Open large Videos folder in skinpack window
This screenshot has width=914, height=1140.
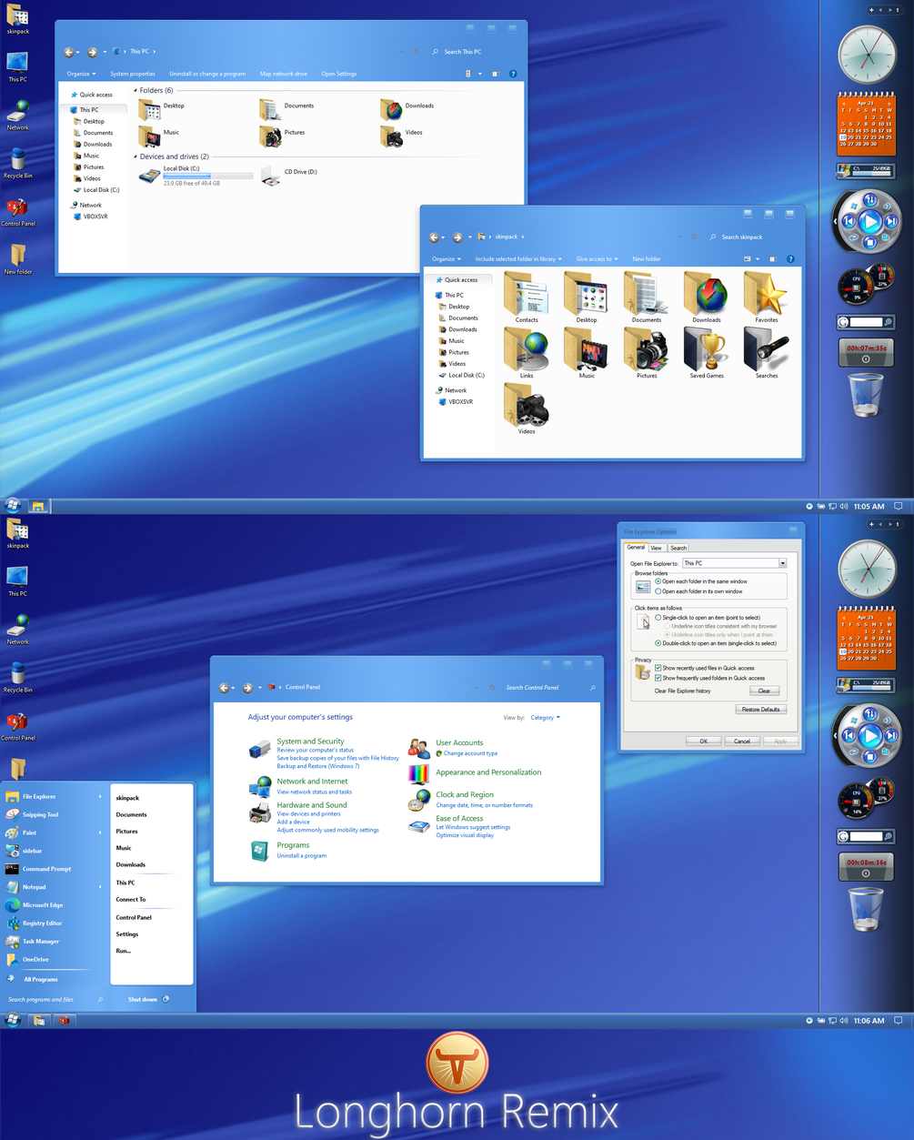point(527,409)
